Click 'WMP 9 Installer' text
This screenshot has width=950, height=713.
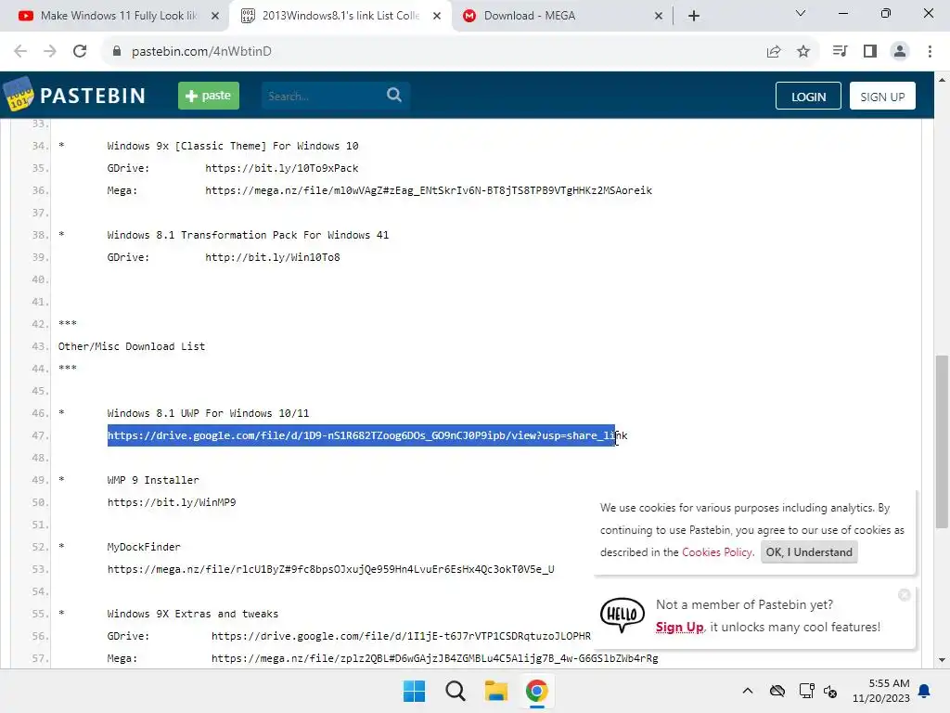pyautogui.click(x=153, y=480)
